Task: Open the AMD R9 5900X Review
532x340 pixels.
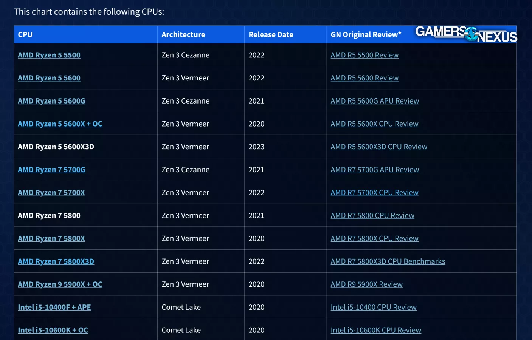Action: click(366, 284)
